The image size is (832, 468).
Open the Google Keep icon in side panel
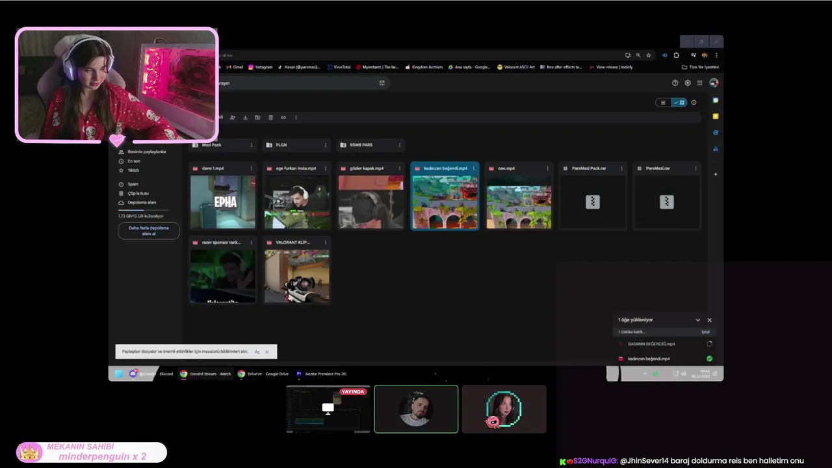[715, 116]
